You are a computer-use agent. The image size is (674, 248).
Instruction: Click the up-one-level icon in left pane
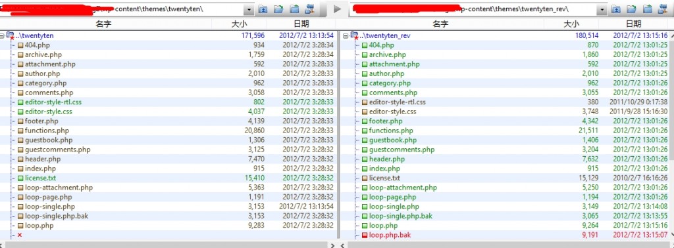tap(263, 9)
